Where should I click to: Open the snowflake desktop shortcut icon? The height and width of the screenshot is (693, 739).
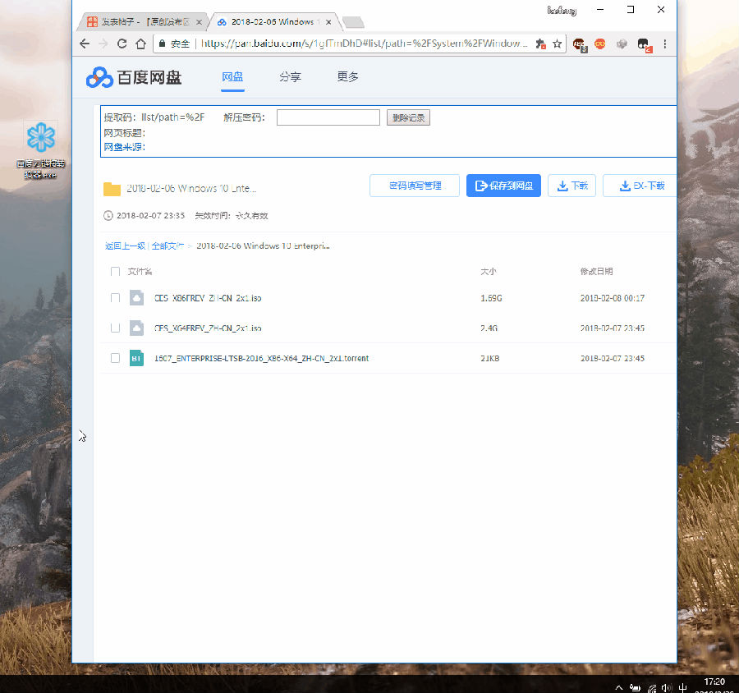coord(41,137)
